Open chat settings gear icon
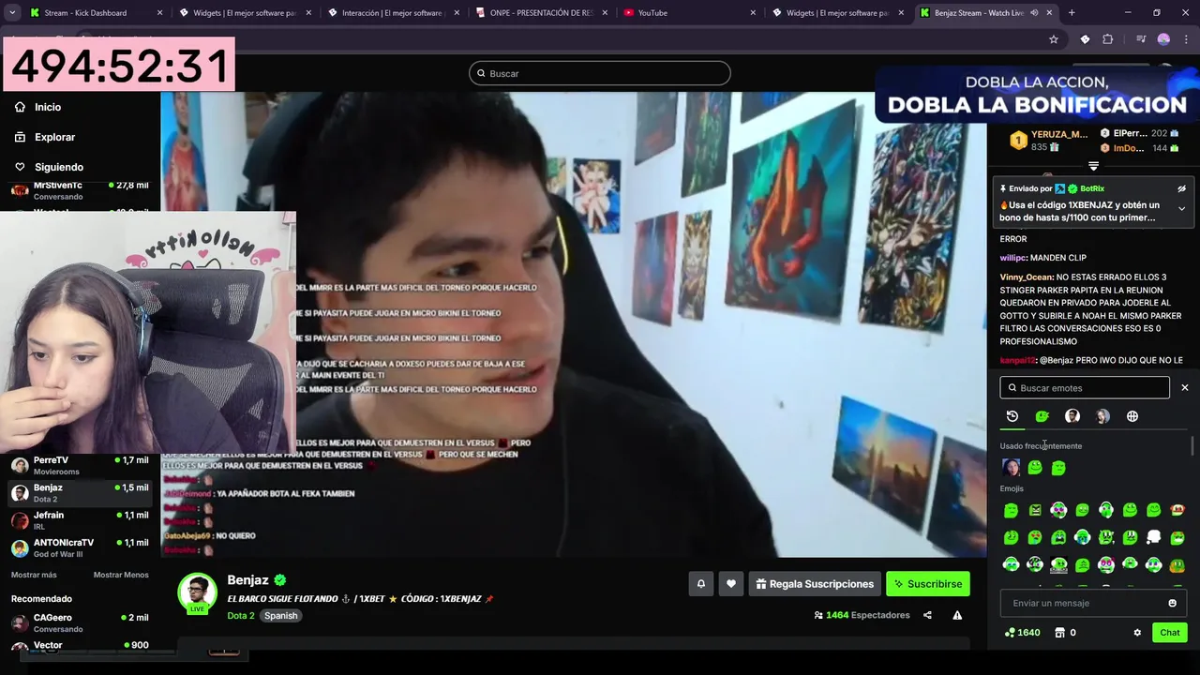 pos(1137,633)
